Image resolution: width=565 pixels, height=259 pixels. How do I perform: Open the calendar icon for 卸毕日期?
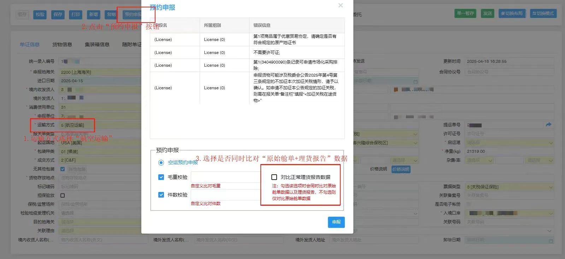tap(551, 240)
